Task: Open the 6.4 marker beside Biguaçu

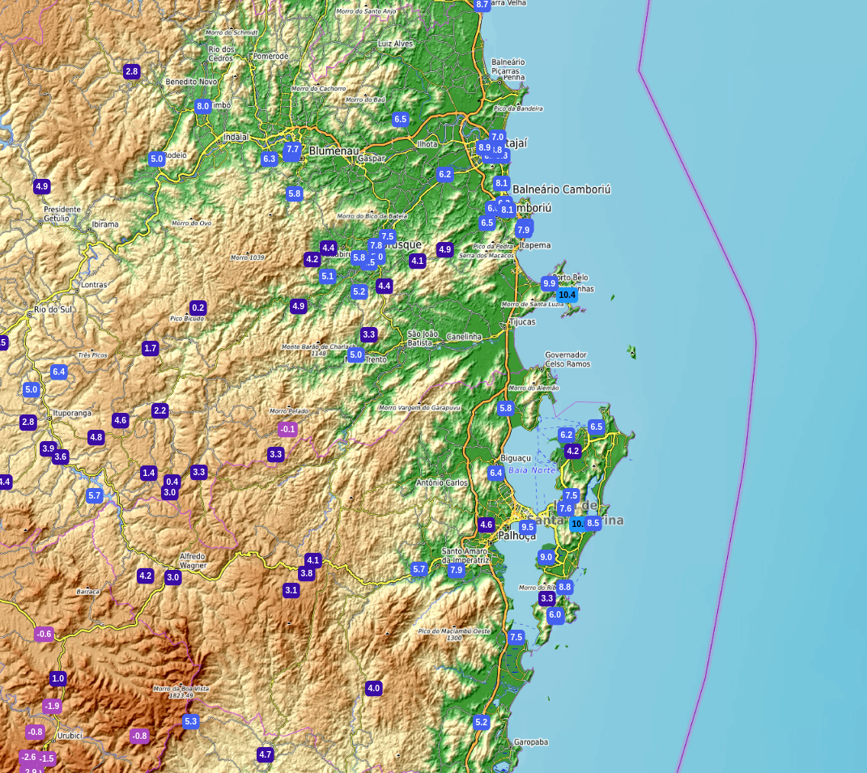Action: click(x=496, y=473)
